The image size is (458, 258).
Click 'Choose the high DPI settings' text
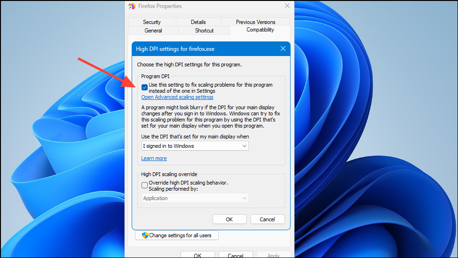[190, 64]
